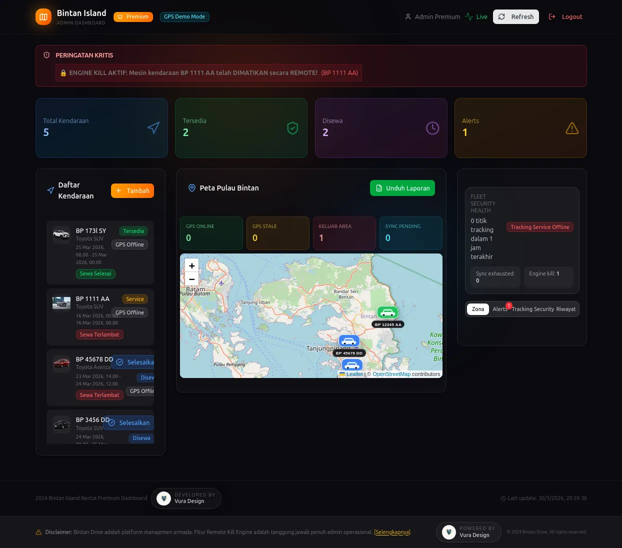Viewport: 622px width, 548px height.
Task: Click the warning triangle on the Alerts card
Action: [571, 128]
